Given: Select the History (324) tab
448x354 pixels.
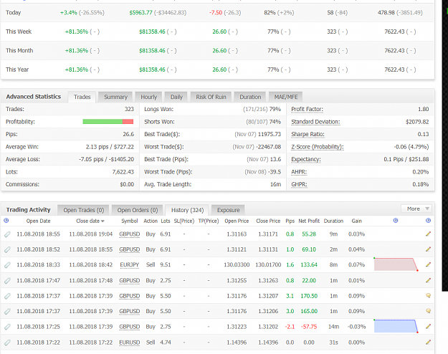Looking at the screenshot, I should [187, 210].
